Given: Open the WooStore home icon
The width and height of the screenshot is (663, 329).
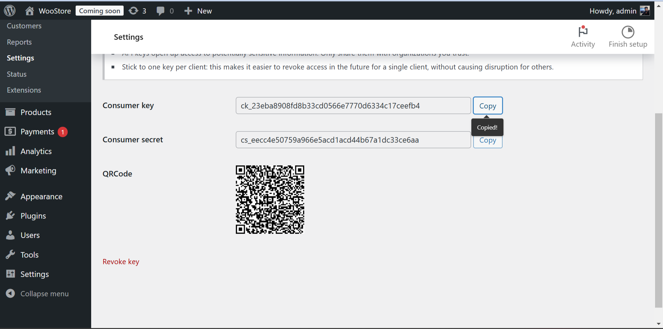Looking at the screenshot, I should [x=30, y=11].
